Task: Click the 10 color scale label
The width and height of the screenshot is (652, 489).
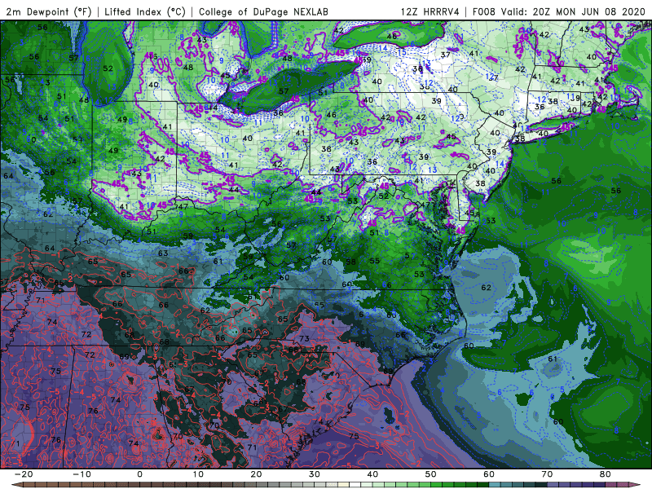Action: [198, 474]
